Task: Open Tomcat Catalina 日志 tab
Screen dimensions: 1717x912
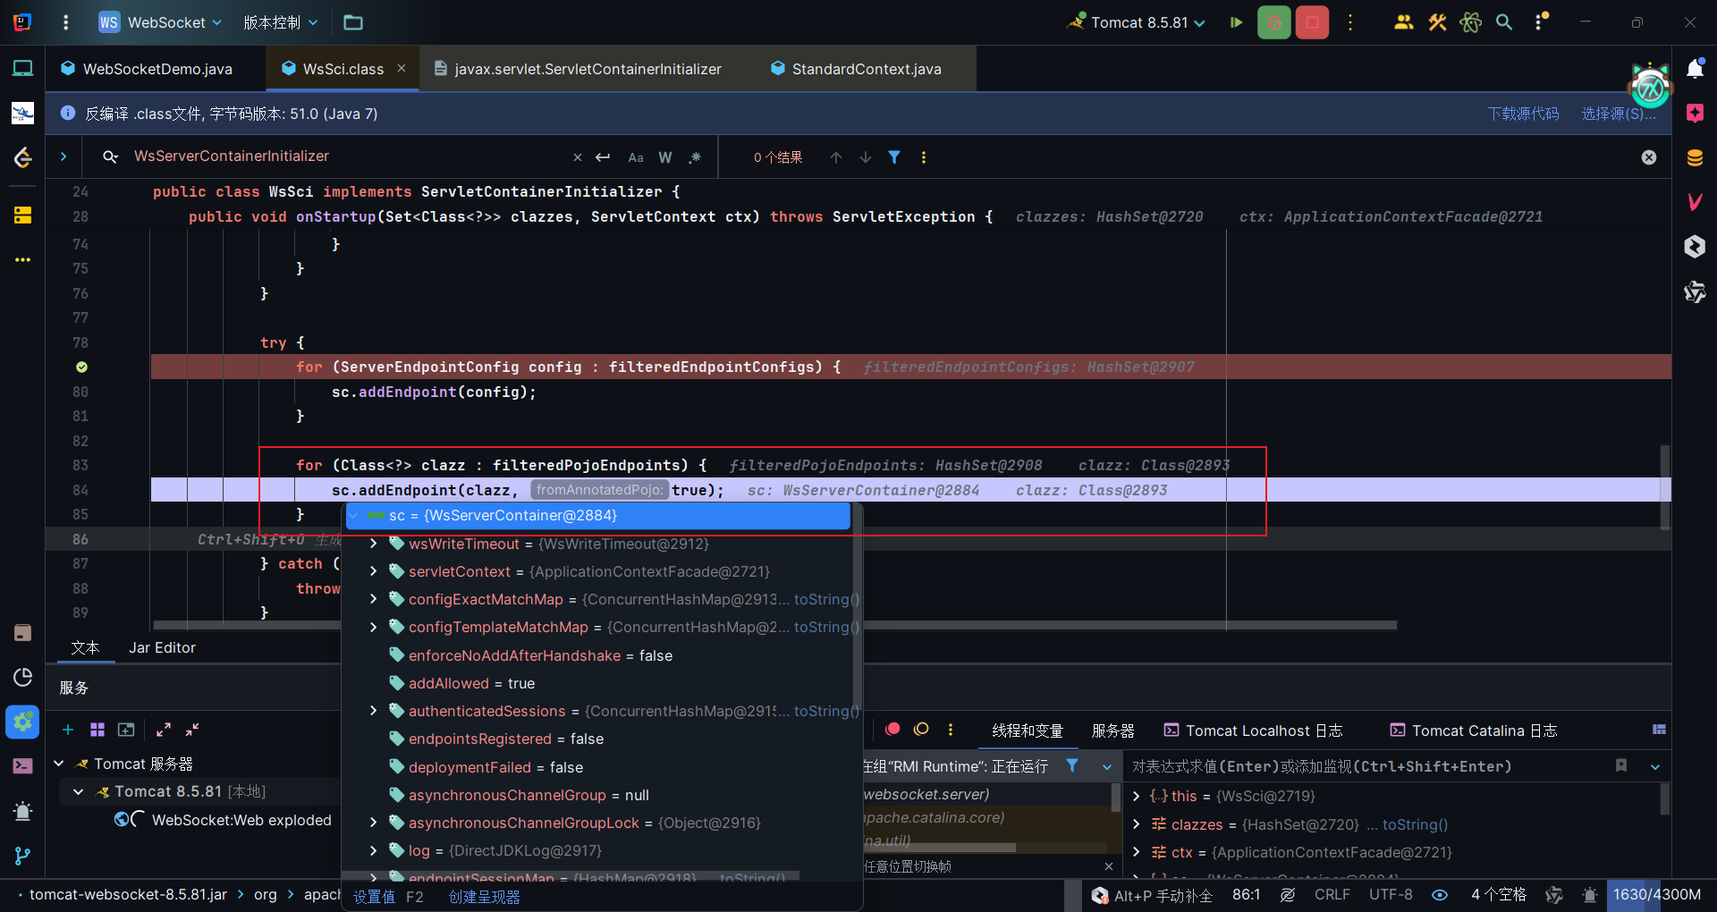Action: [1474, 730]
